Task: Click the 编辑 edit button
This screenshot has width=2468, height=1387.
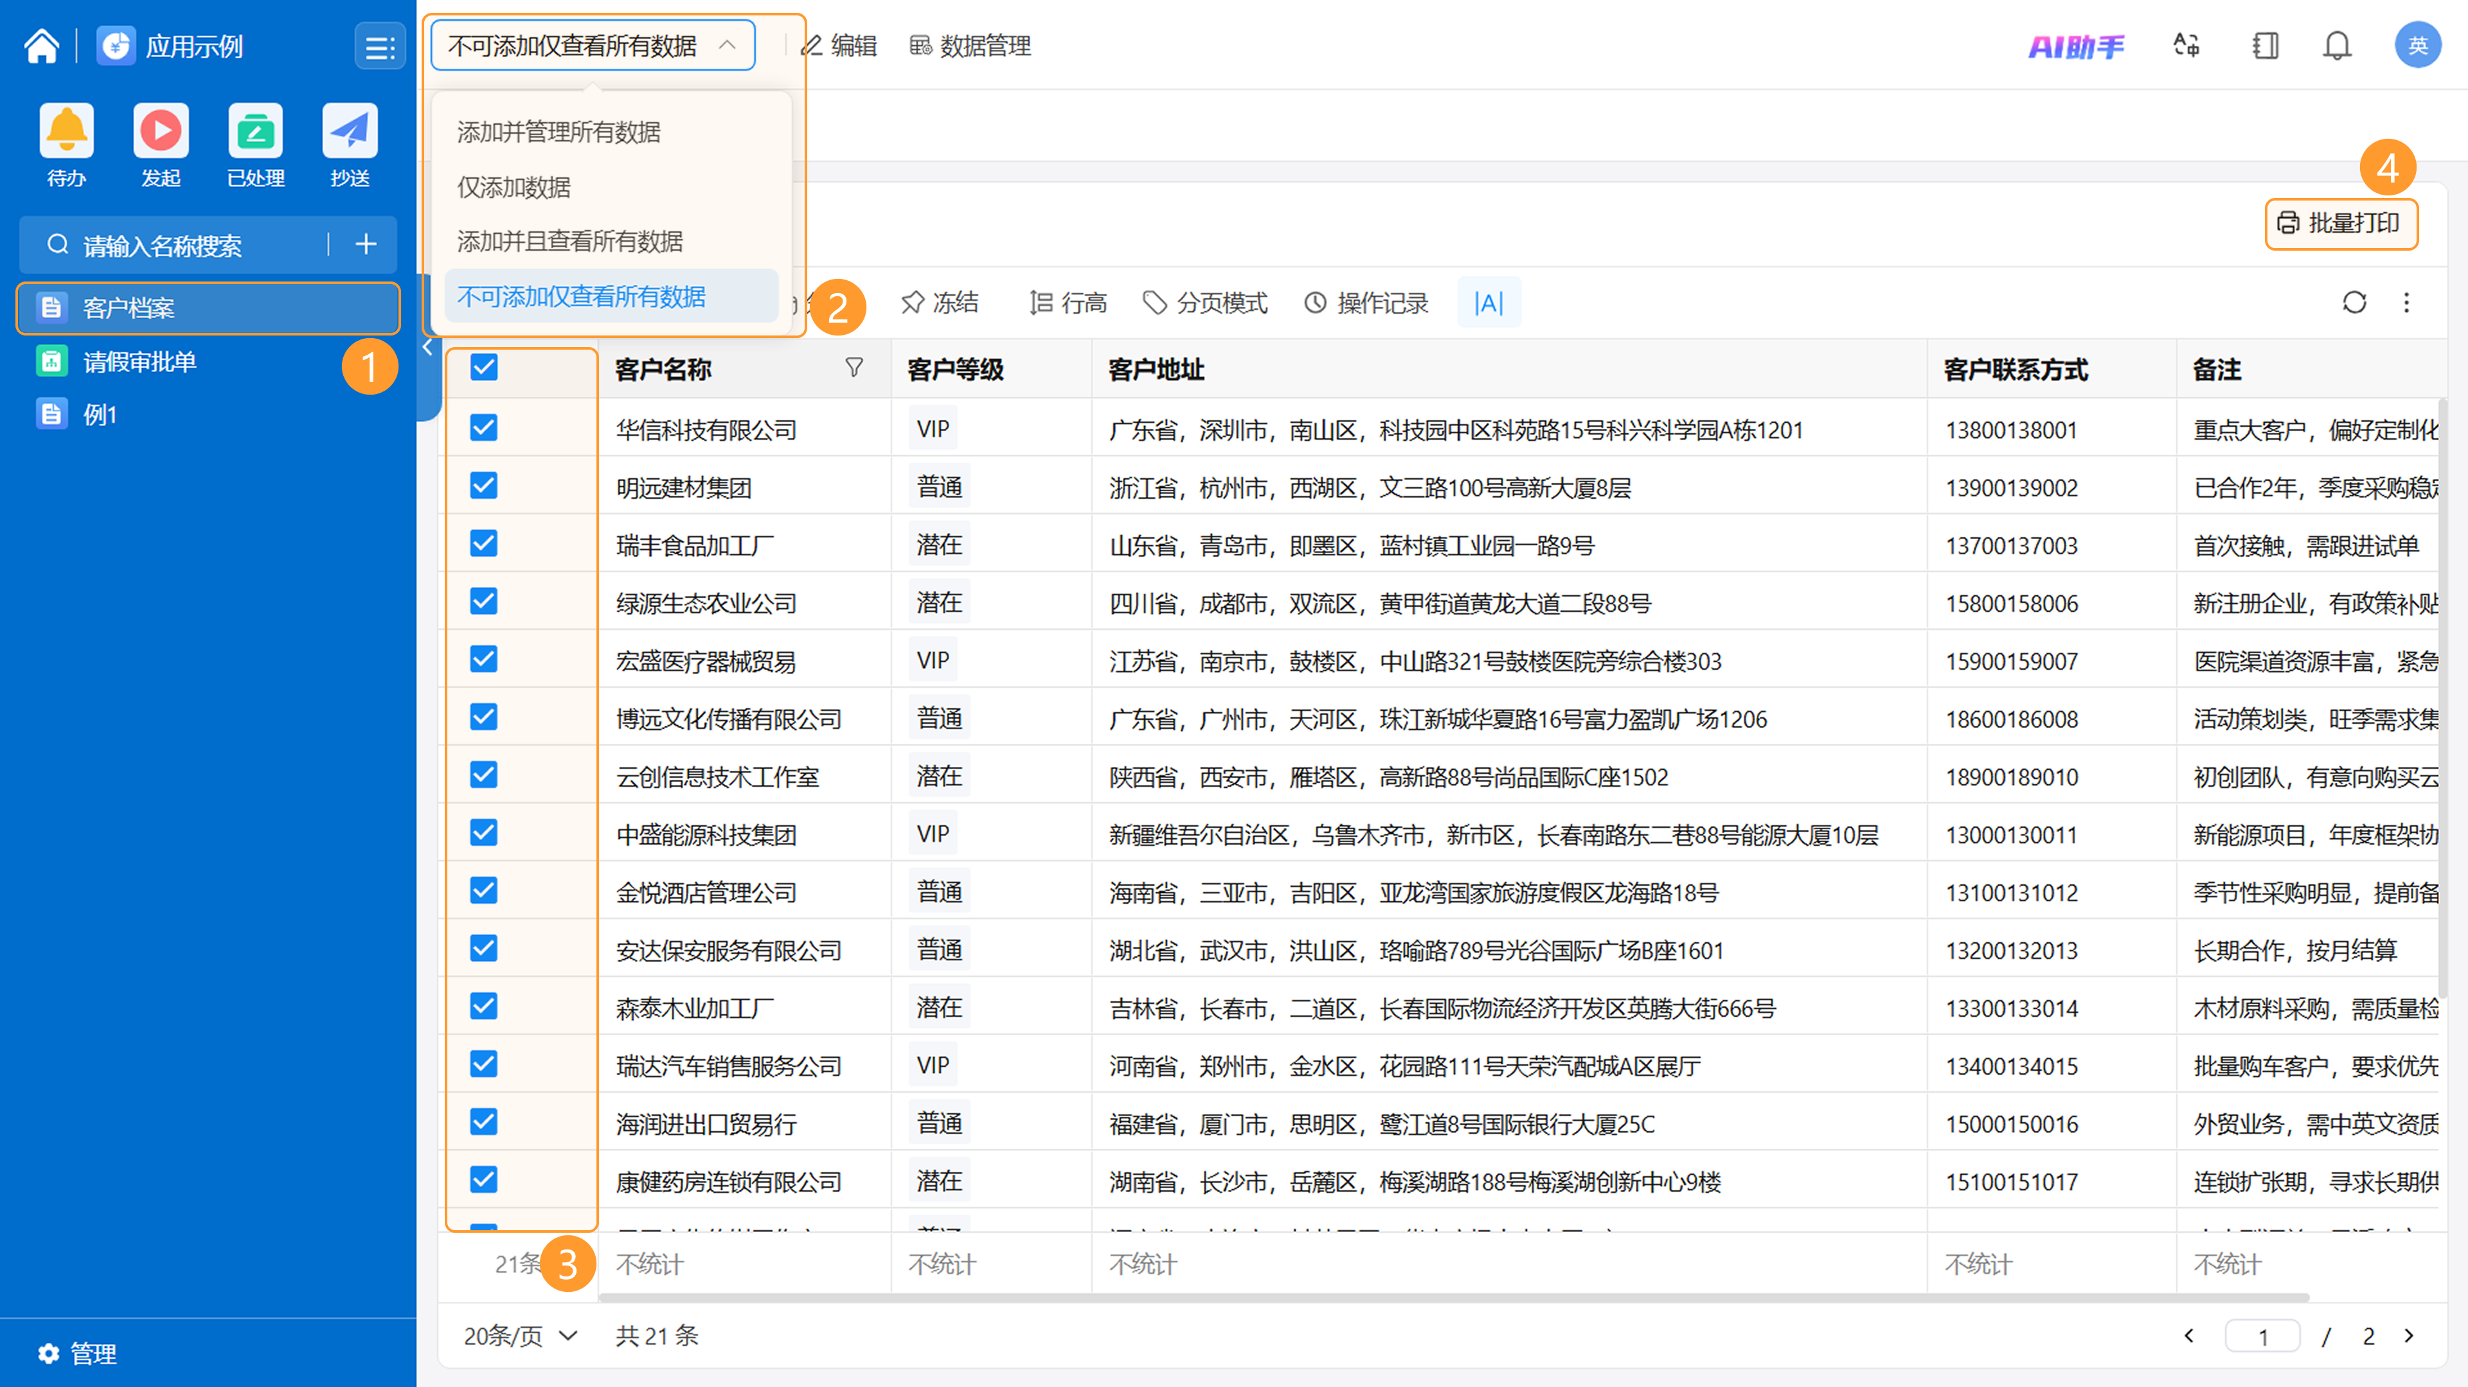Action: coord(838,46)
